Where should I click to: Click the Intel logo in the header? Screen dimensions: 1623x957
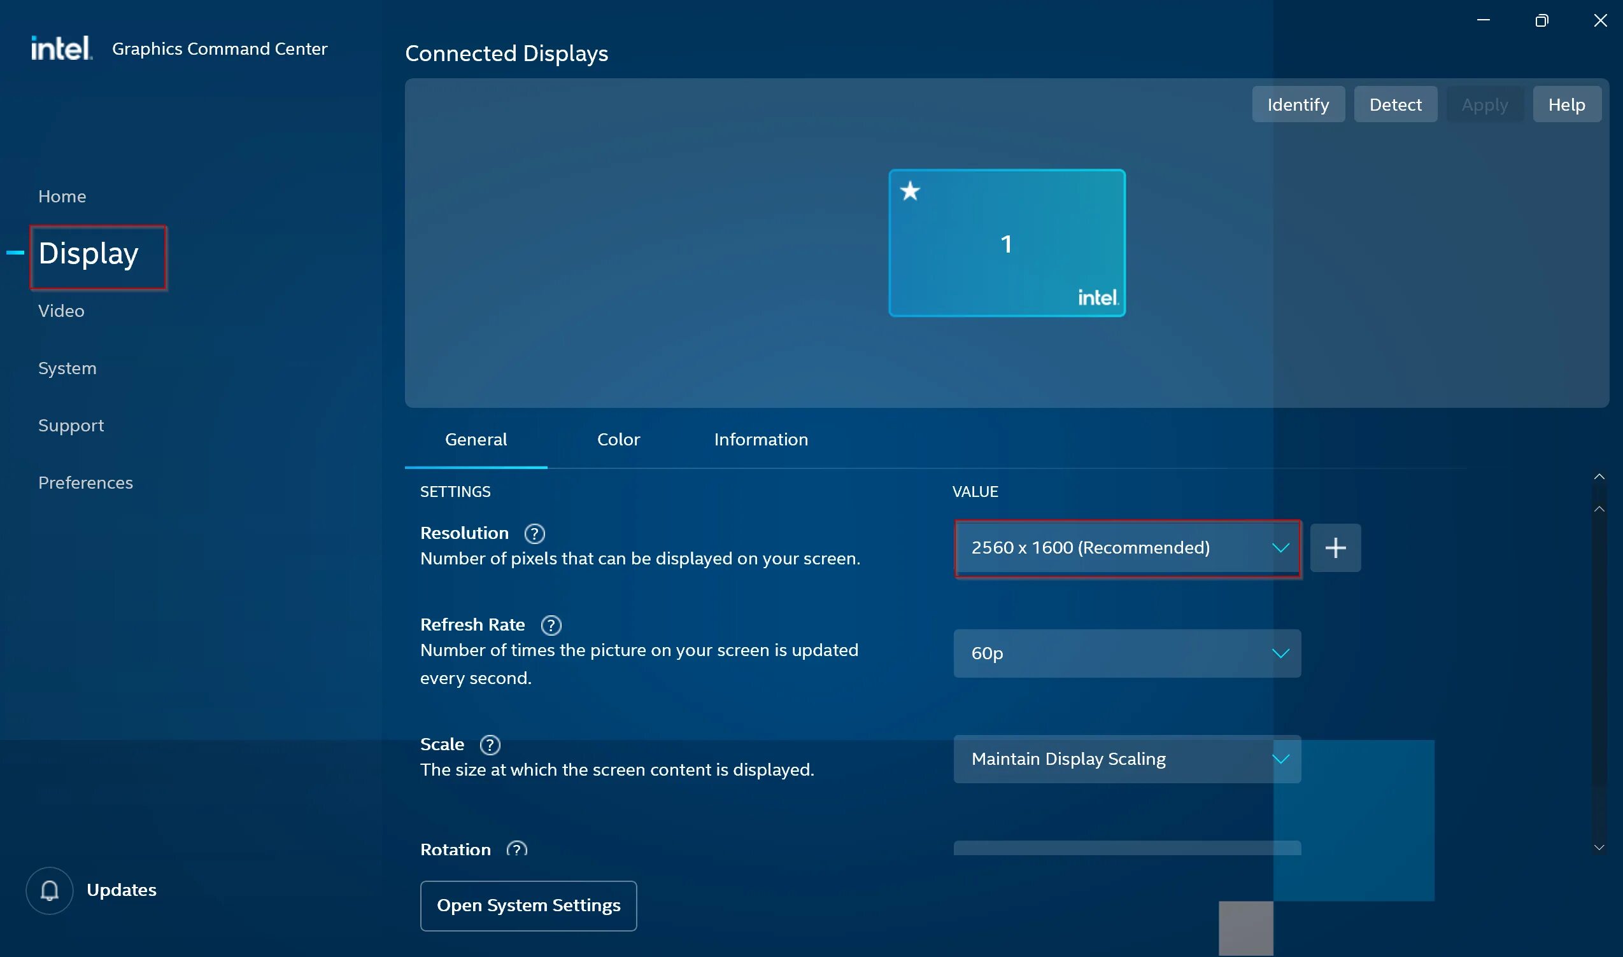click(61, 48)
